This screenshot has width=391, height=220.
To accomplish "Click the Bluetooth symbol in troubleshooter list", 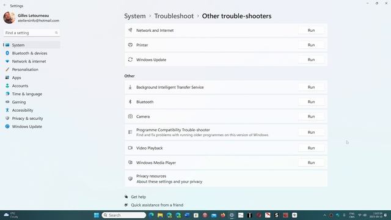I will pyautogui.click(x=130, y=102).
